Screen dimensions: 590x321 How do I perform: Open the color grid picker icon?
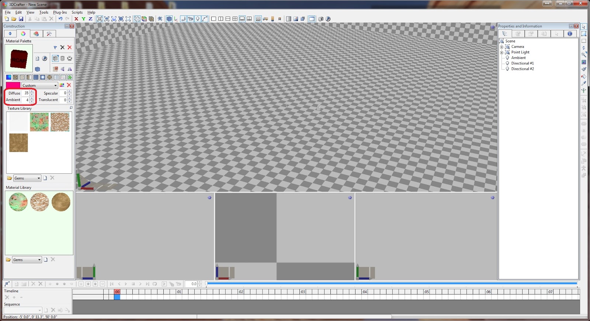tap(62, 85)
